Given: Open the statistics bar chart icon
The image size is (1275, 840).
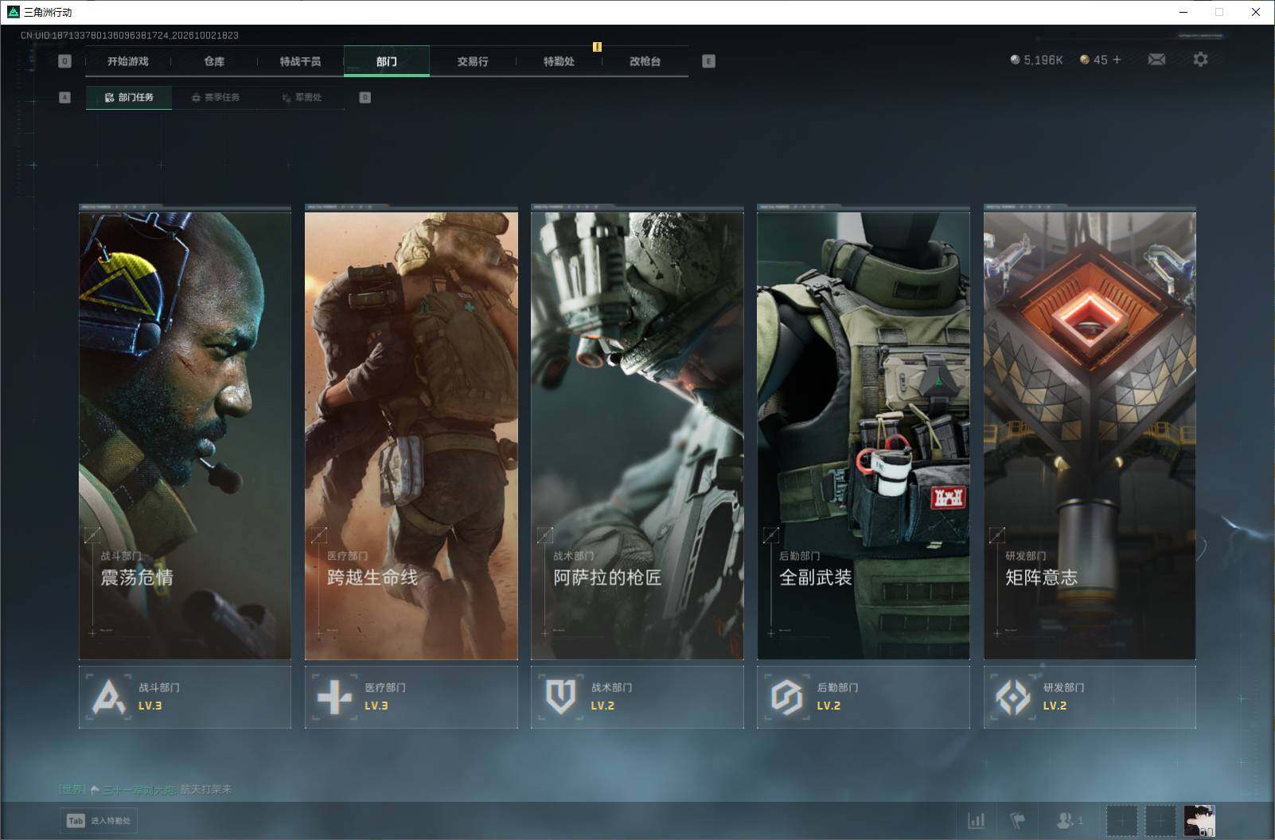Looking at the screenshot, I should pos(977,820).
